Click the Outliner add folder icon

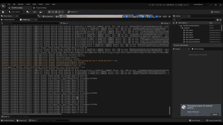(x=217, y=20)
